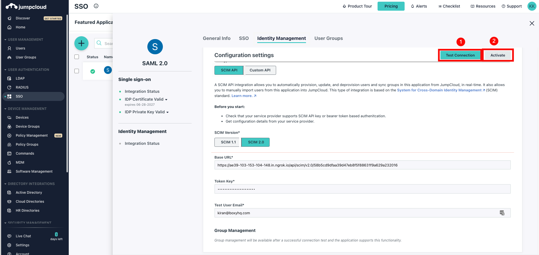The height and width of the screenshot is (255, 539).
Task: Open the Support menu
Action: [x=512, y=6]
